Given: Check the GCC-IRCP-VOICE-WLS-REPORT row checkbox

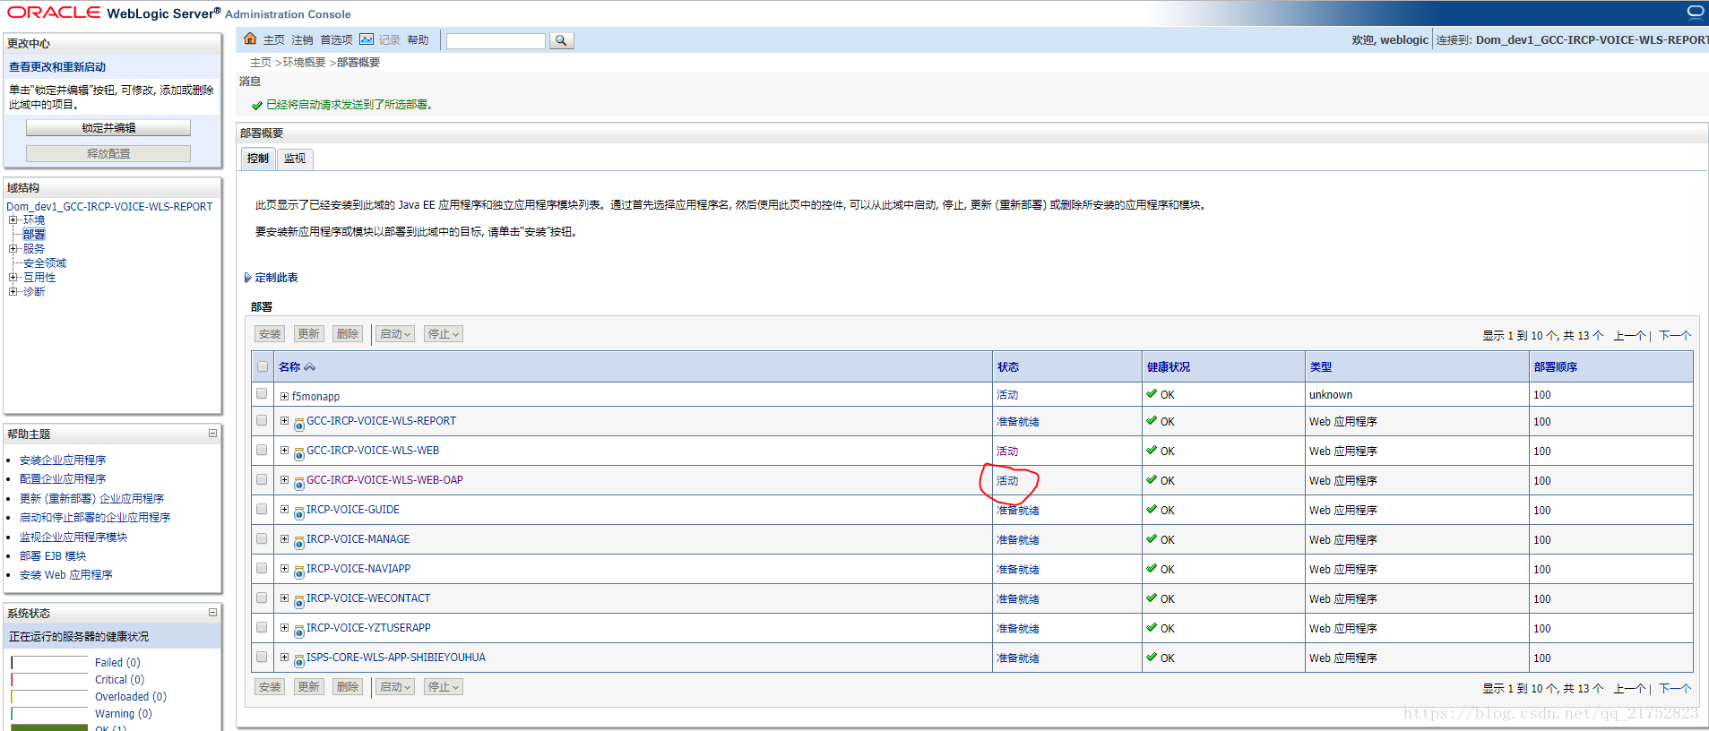Looking at the screenshot, I should (x=262, y=420).
